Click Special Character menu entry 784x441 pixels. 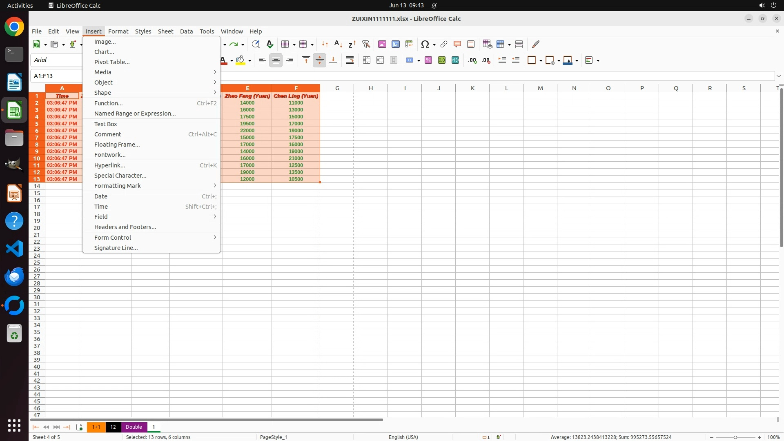(x=120, y=175)
